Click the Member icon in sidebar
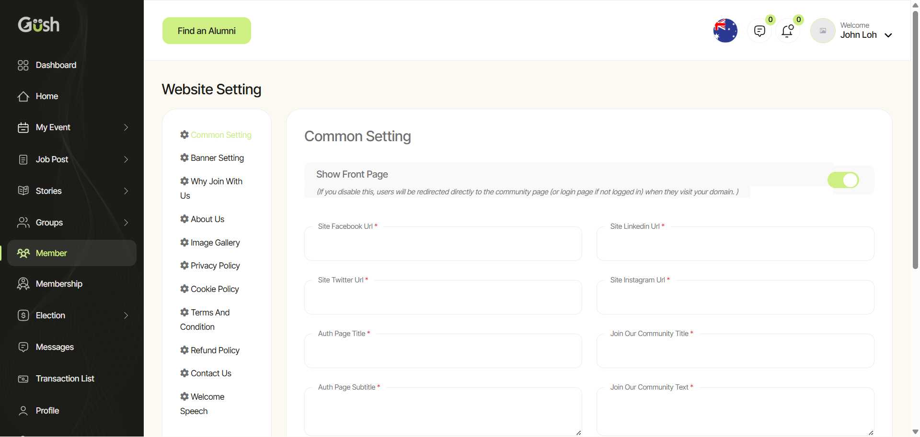This screenshot has width=920, height=437. tap(23, 253)
